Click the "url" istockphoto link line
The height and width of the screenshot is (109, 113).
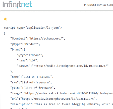53,99
